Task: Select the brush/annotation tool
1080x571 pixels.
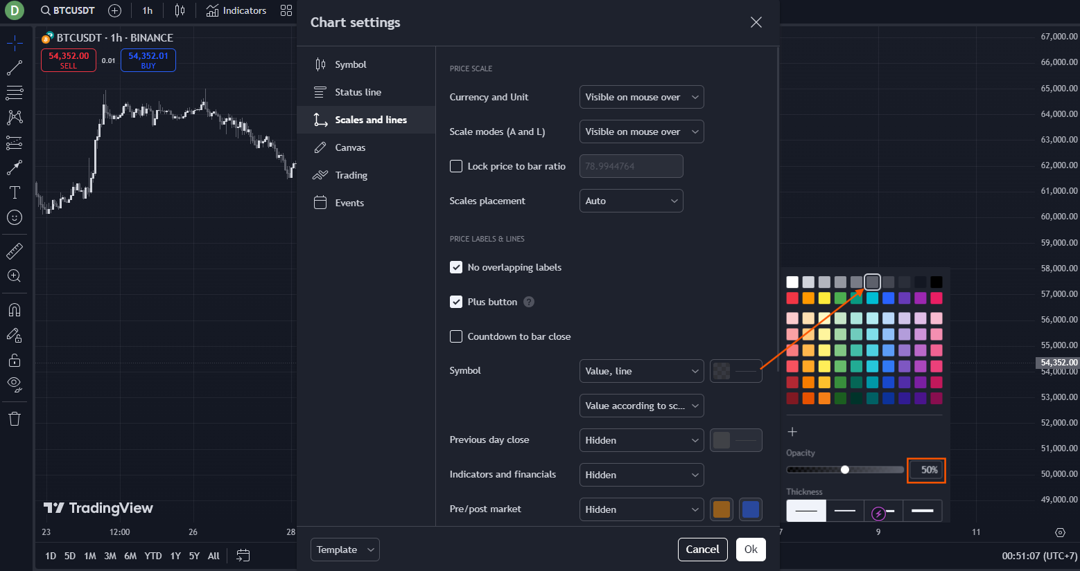Action: pos(15,167)
